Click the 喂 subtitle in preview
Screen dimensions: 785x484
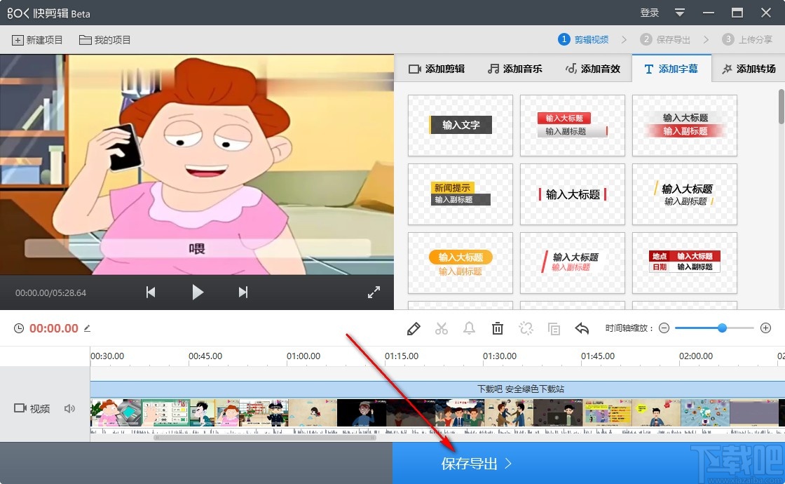coord(197,248)
